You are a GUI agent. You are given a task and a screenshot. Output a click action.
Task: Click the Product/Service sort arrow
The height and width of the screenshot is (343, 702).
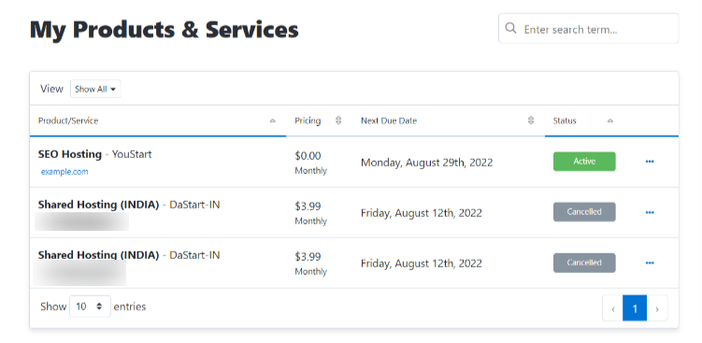tap(272, 121)
